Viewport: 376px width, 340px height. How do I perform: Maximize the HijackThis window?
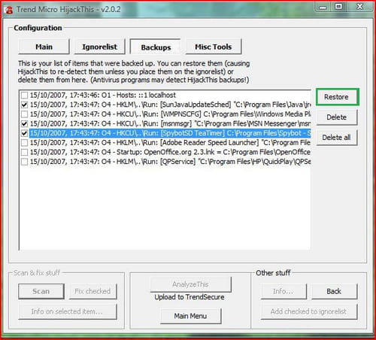[338, 7]
